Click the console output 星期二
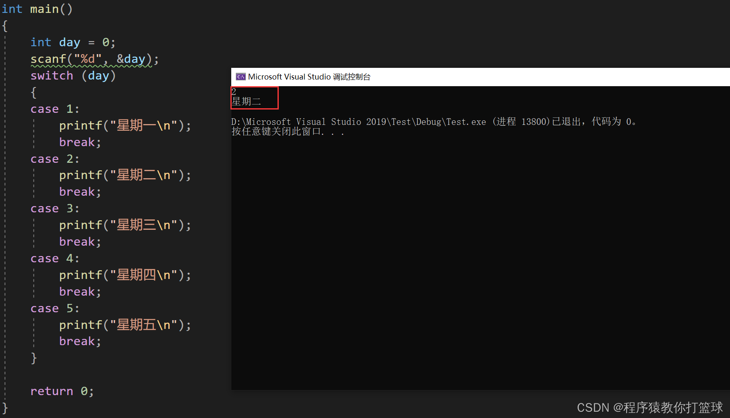The width and height of the screenshot is (730, 418). (246, 102)
